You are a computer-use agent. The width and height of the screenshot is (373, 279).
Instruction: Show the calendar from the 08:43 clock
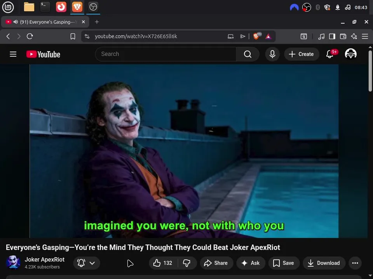[361, 7]
